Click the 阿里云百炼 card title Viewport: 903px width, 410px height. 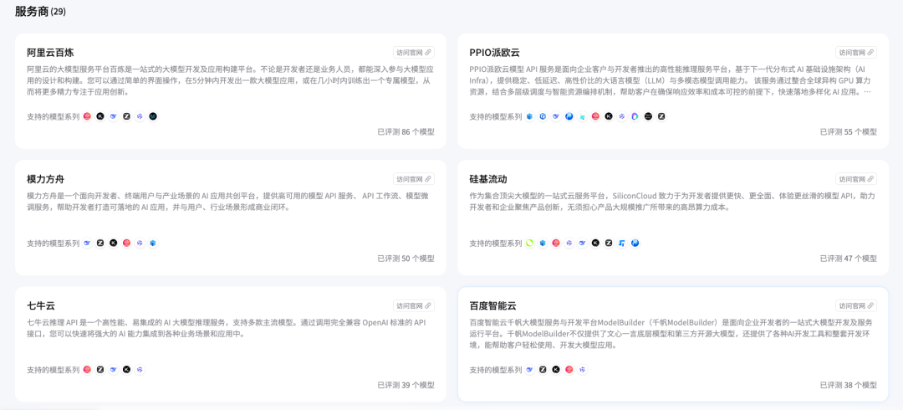[x=51, y=53]
